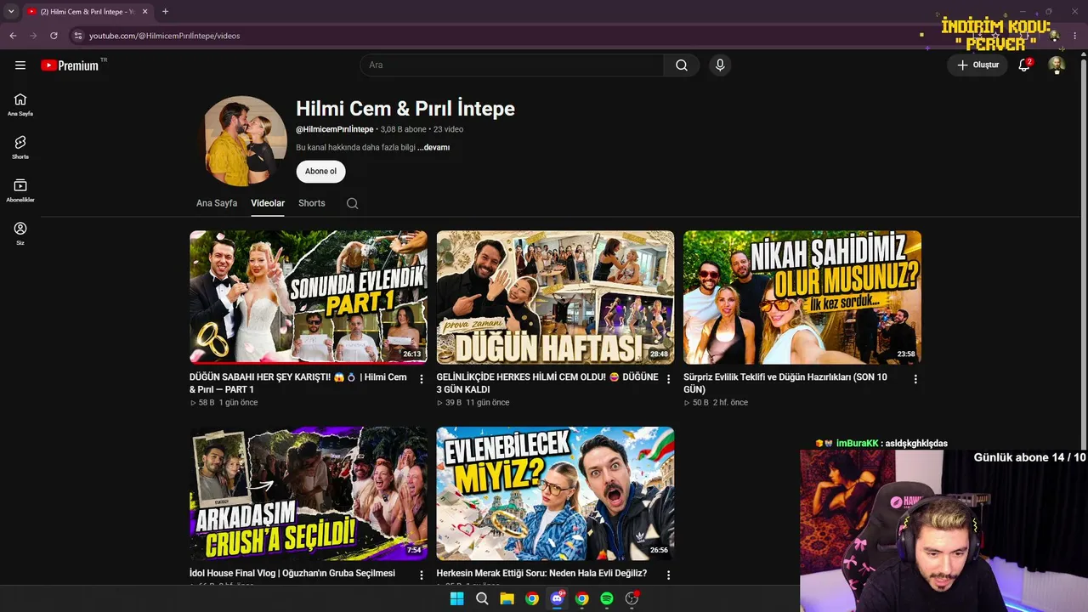This screenshot has height=612, width=1088.
Task: Play the DÜĞÜN HAFTASI thumbnail
Action: tap(555, 297)
